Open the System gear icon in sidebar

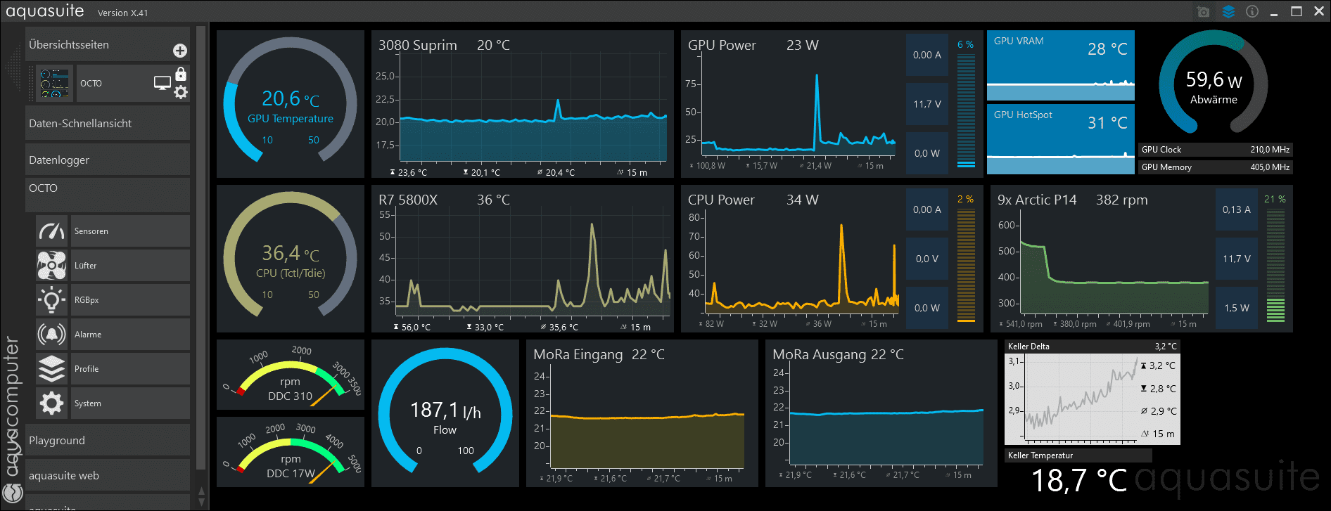click(x=51, y=403)
